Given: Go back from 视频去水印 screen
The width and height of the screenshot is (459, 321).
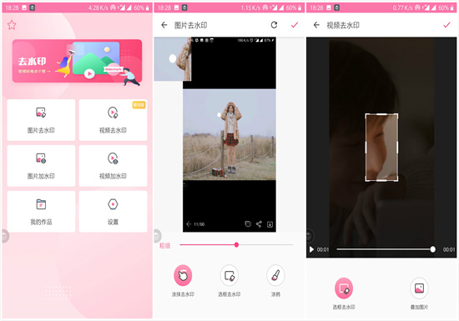Looking at the screenshot, I should tap(316, 25).
